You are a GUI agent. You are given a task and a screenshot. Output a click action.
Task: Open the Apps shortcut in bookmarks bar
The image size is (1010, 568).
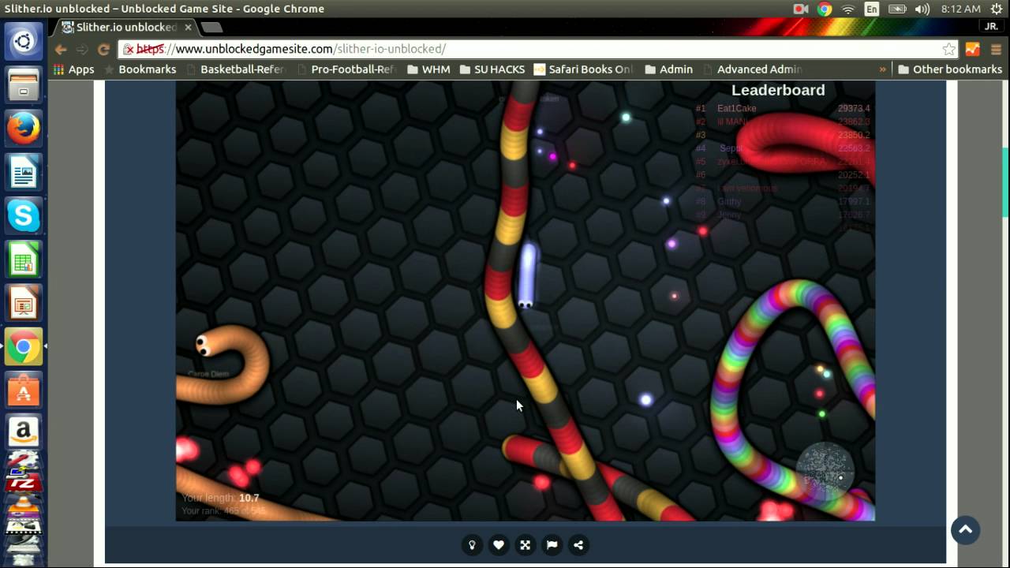pos(74,69)
